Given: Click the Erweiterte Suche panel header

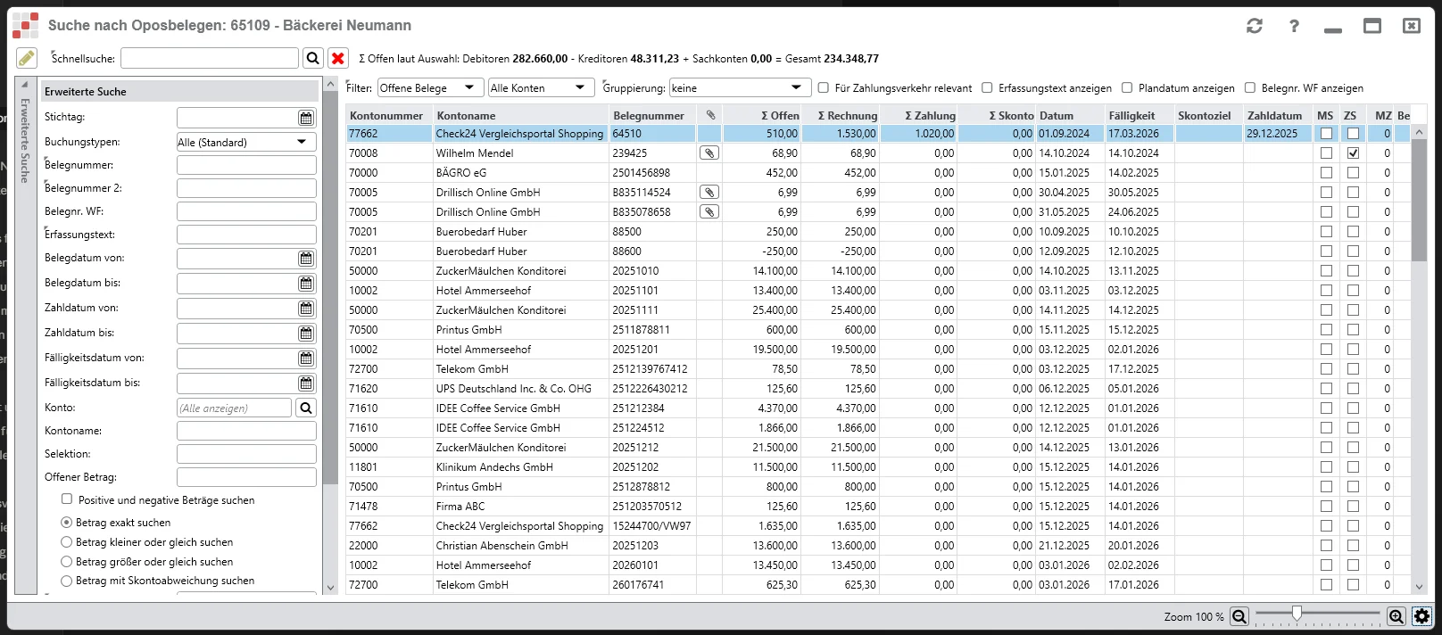Looking at the screenshot, I should click(x=179, y=91).
